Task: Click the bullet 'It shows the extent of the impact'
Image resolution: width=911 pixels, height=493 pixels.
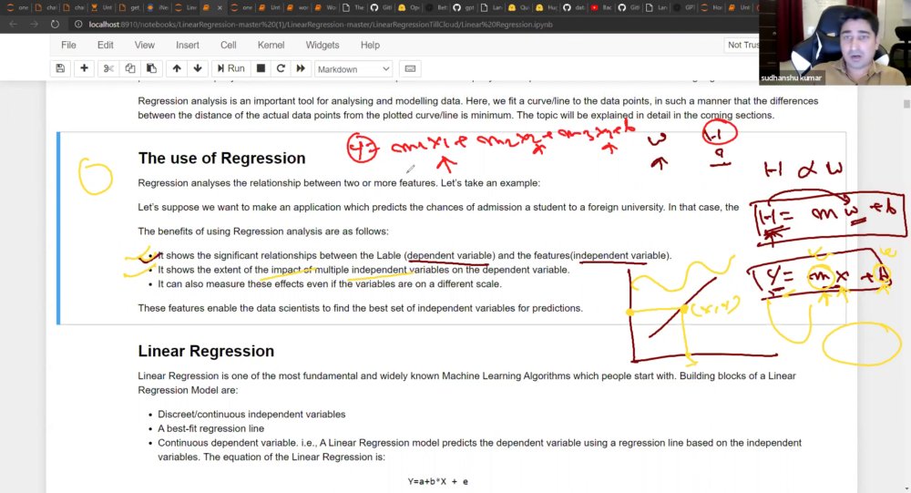Action: point(363,270)
